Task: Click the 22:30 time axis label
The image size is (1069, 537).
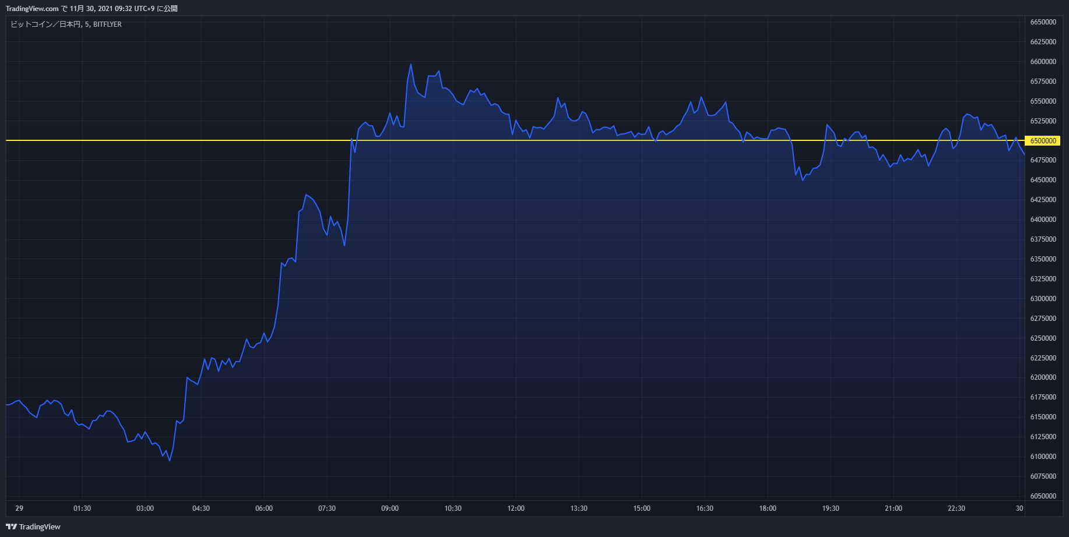Action: click(x=957, y=508)
